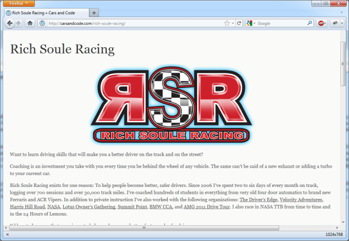The width and height of the screenshot is (349, 241).
Task: Open the address bar history dropdown arrow
Action: (x=233, y=23)
